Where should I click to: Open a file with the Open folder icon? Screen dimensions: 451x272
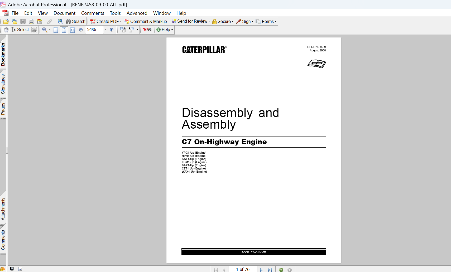point(6,21)
